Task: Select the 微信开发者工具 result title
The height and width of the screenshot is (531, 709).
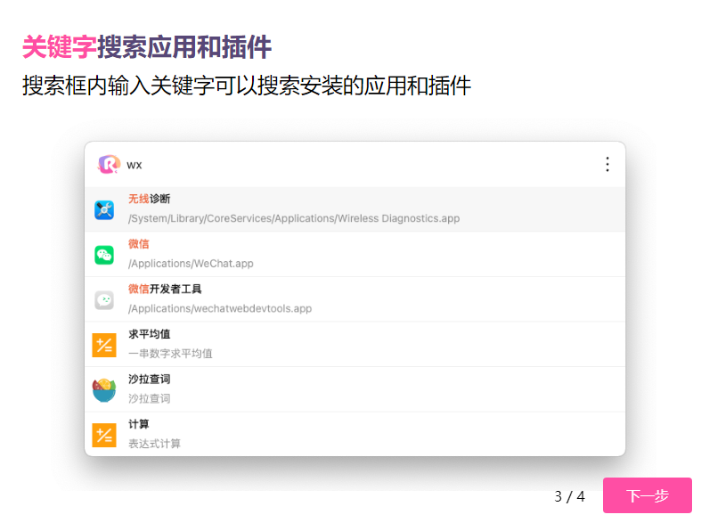Action: pos(165,289)
